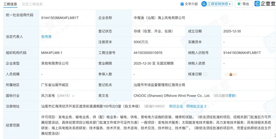Select taxpayer ID value beside 纳税人识别号
The image size is (276, 139).
point(242,53)
